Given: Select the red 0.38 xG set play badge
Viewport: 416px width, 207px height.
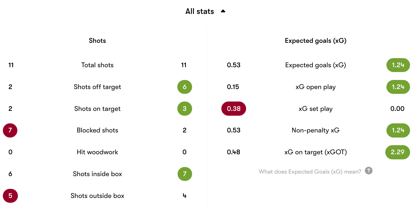Looking at the screenshot, I should pos(234,109).
